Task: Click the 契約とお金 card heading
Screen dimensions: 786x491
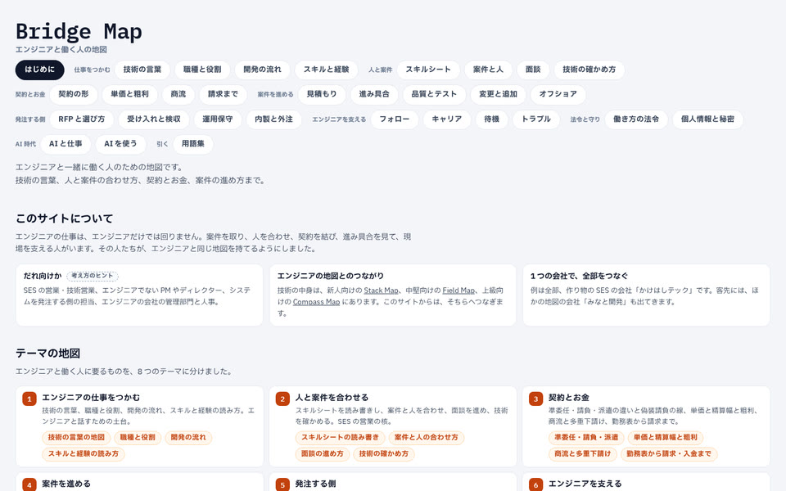Action: [x=568, y=398]
